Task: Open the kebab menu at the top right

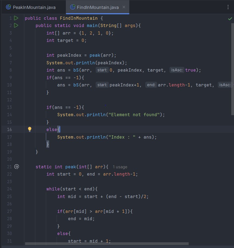Action: [x=228, y=7]
